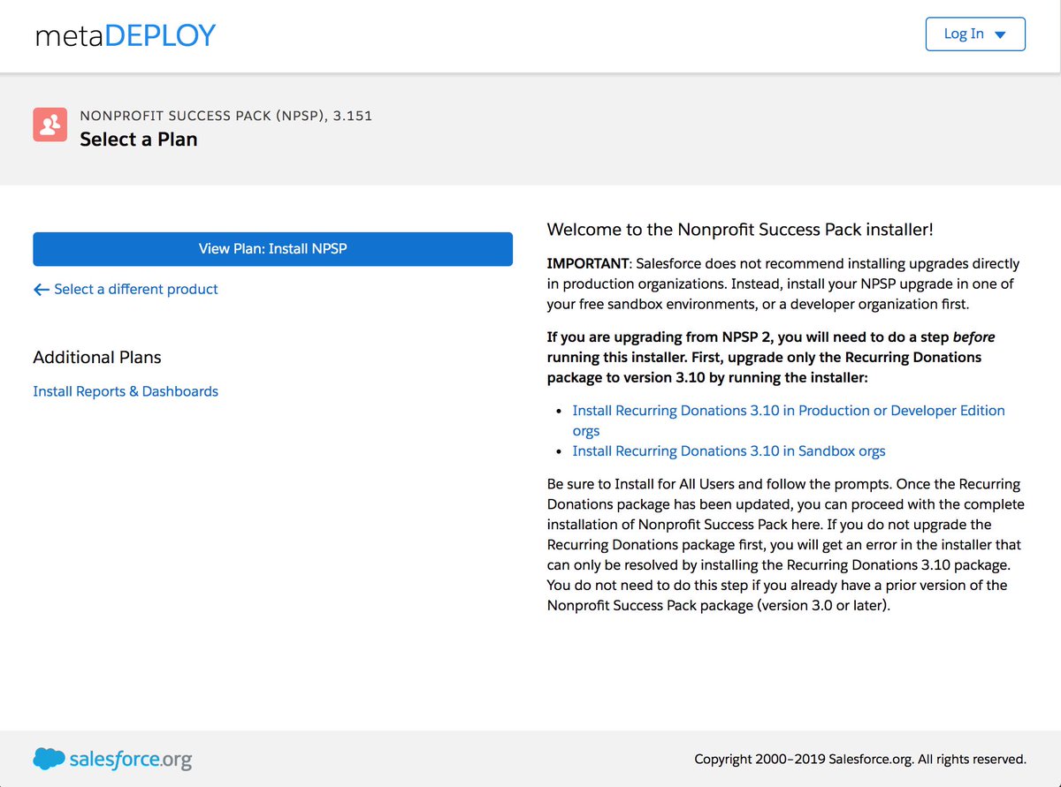Click the Welcome to the Nonprofit Success Pack installer heading
Image resolution: width=1061 pixels, height=787 pixels.
click(x=740, y=230)
